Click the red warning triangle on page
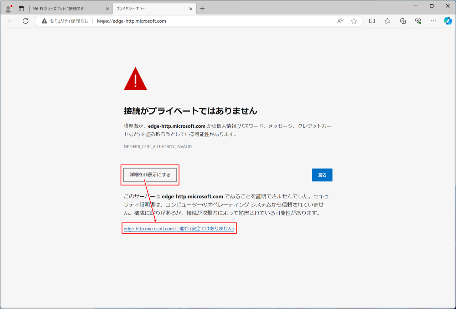 tap(135, 79)
